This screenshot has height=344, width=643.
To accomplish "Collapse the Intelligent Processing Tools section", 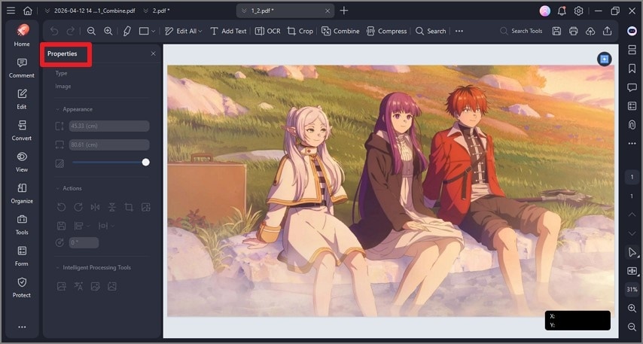I will [x=57, y=268].
